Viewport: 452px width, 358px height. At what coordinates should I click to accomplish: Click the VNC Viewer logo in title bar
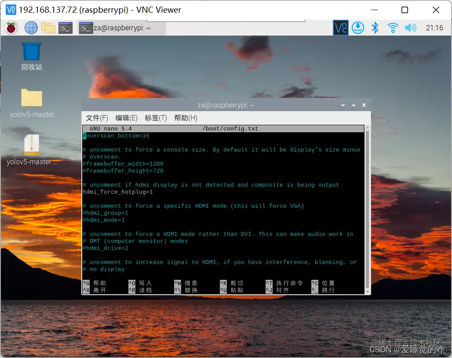pyautogui.click(x=11, y=10)
